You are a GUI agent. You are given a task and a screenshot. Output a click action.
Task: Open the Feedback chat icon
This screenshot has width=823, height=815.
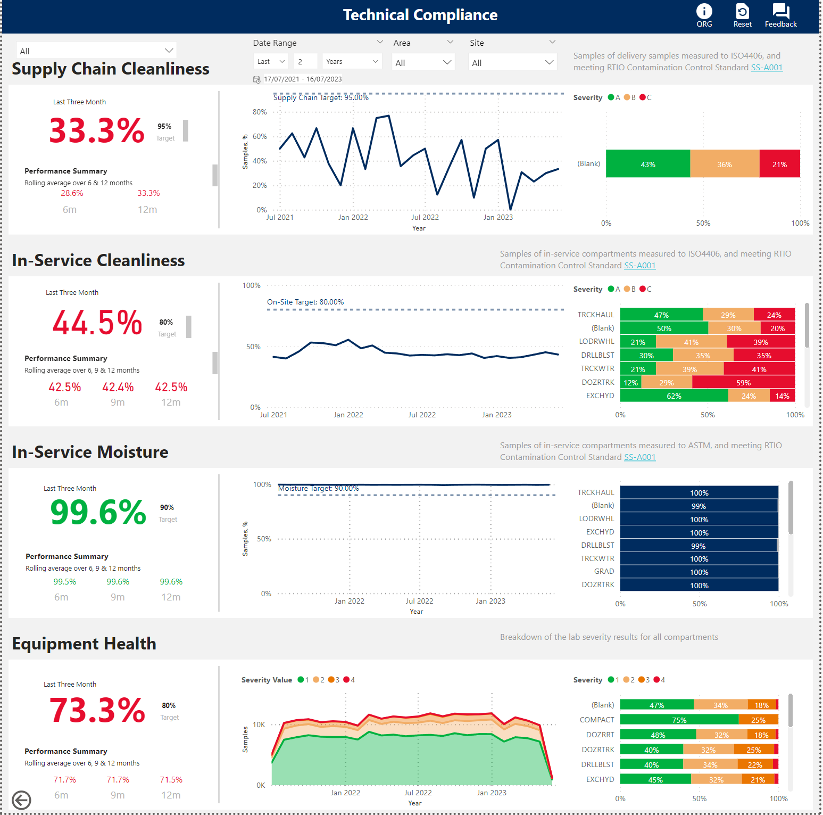point(780,12)
